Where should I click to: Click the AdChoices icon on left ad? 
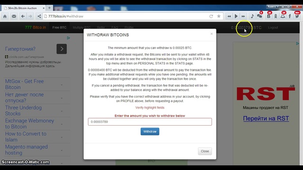68,38
